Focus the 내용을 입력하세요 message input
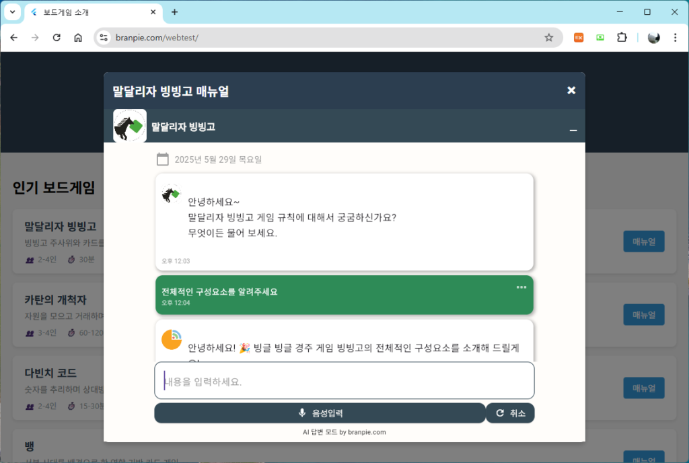 pyautogui.click(x=344, y=380)
